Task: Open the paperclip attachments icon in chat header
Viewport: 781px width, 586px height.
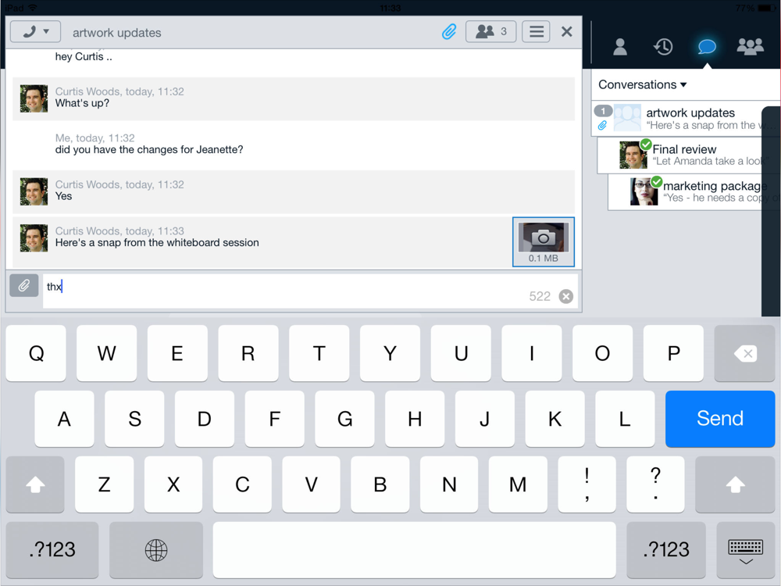Action: pos(449,32)
